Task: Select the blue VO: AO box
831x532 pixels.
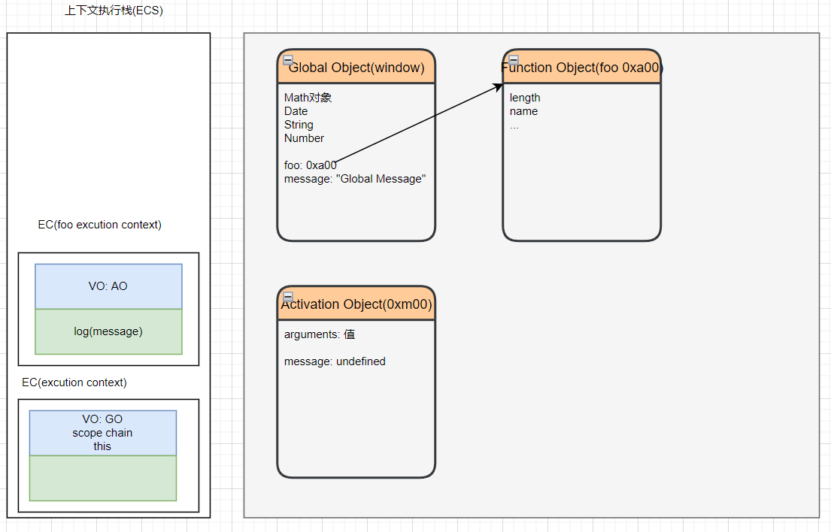Action: (108, 286)
